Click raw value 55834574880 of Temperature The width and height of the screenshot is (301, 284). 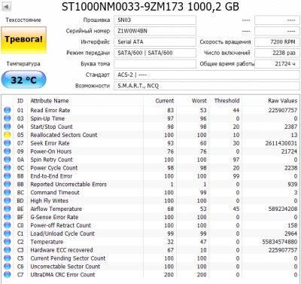[280, 242]
